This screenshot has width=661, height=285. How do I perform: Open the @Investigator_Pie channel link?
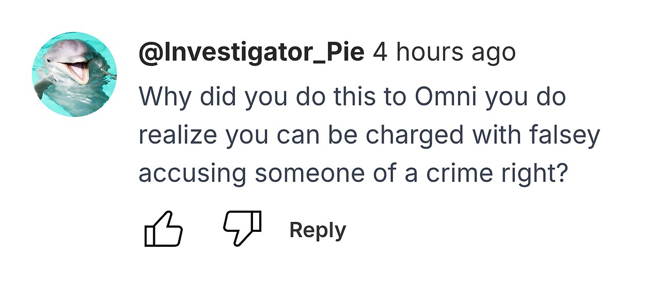(x=251, y=53)
